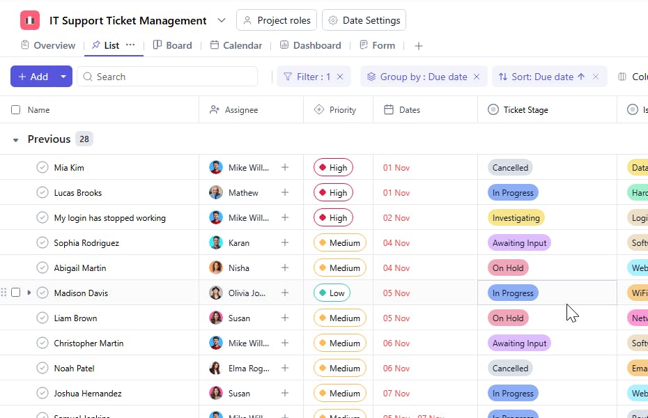Change Low priority for Madison Davis

[x=332, y=293]
